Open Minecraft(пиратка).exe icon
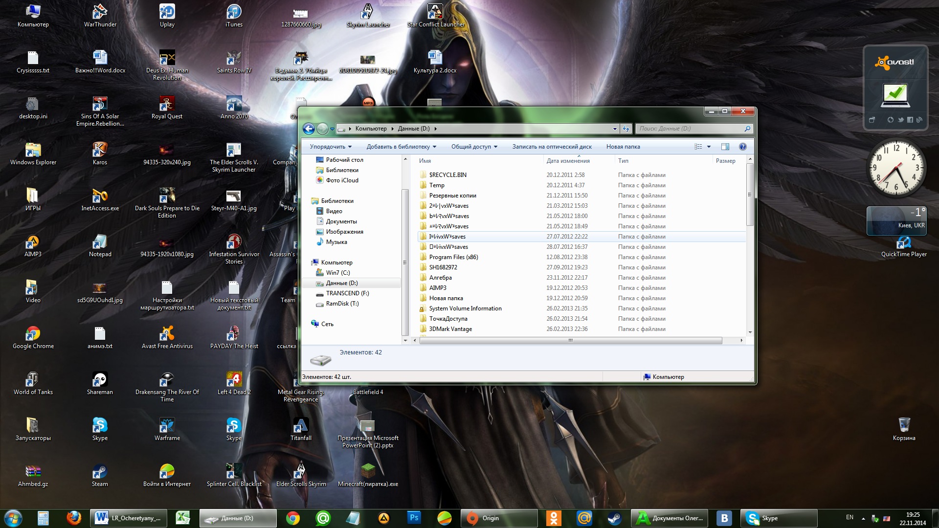The width and height of the screenshot is (939, 528). [368, 475]
